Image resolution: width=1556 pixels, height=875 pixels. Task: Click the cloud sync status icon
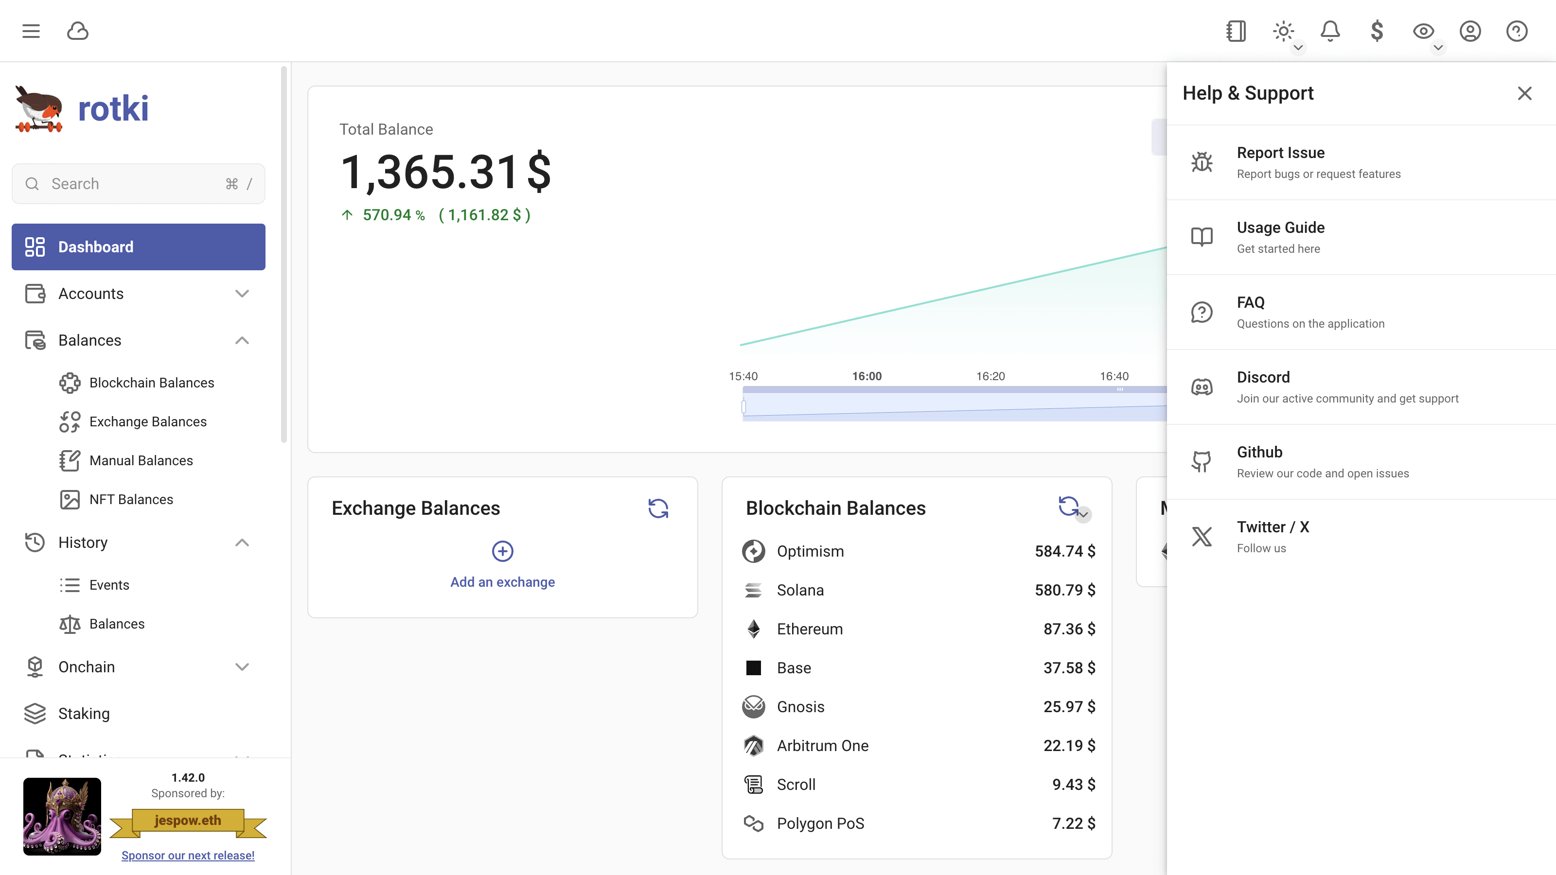pyautogui.click(x=77, y=31)
